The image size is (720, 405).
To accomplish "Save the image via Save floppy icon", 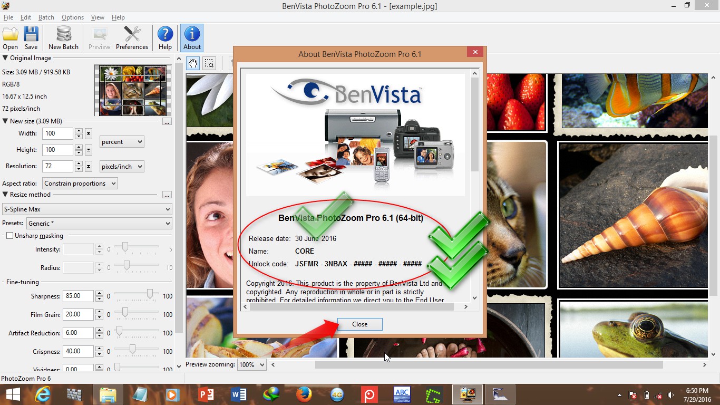I will [31, 38].
